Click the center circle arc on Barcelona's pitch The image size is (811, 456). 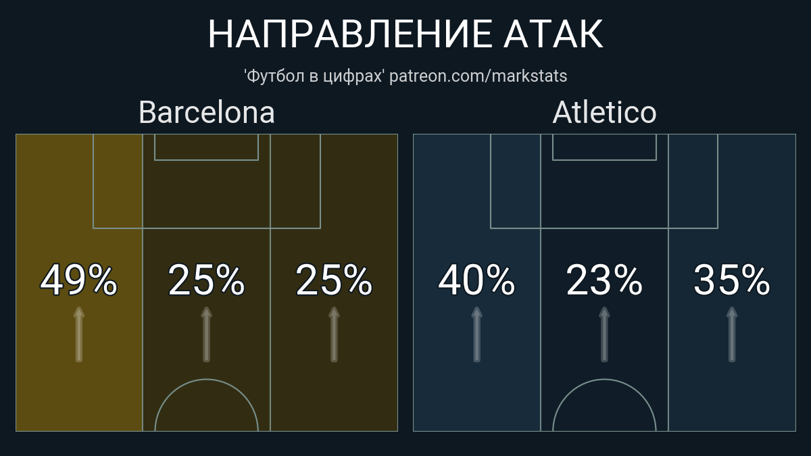[207, 380]
